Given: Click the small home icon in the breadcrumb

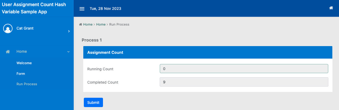Looking at the screenshot, I should pyautogui.click(x=80, y=25).
